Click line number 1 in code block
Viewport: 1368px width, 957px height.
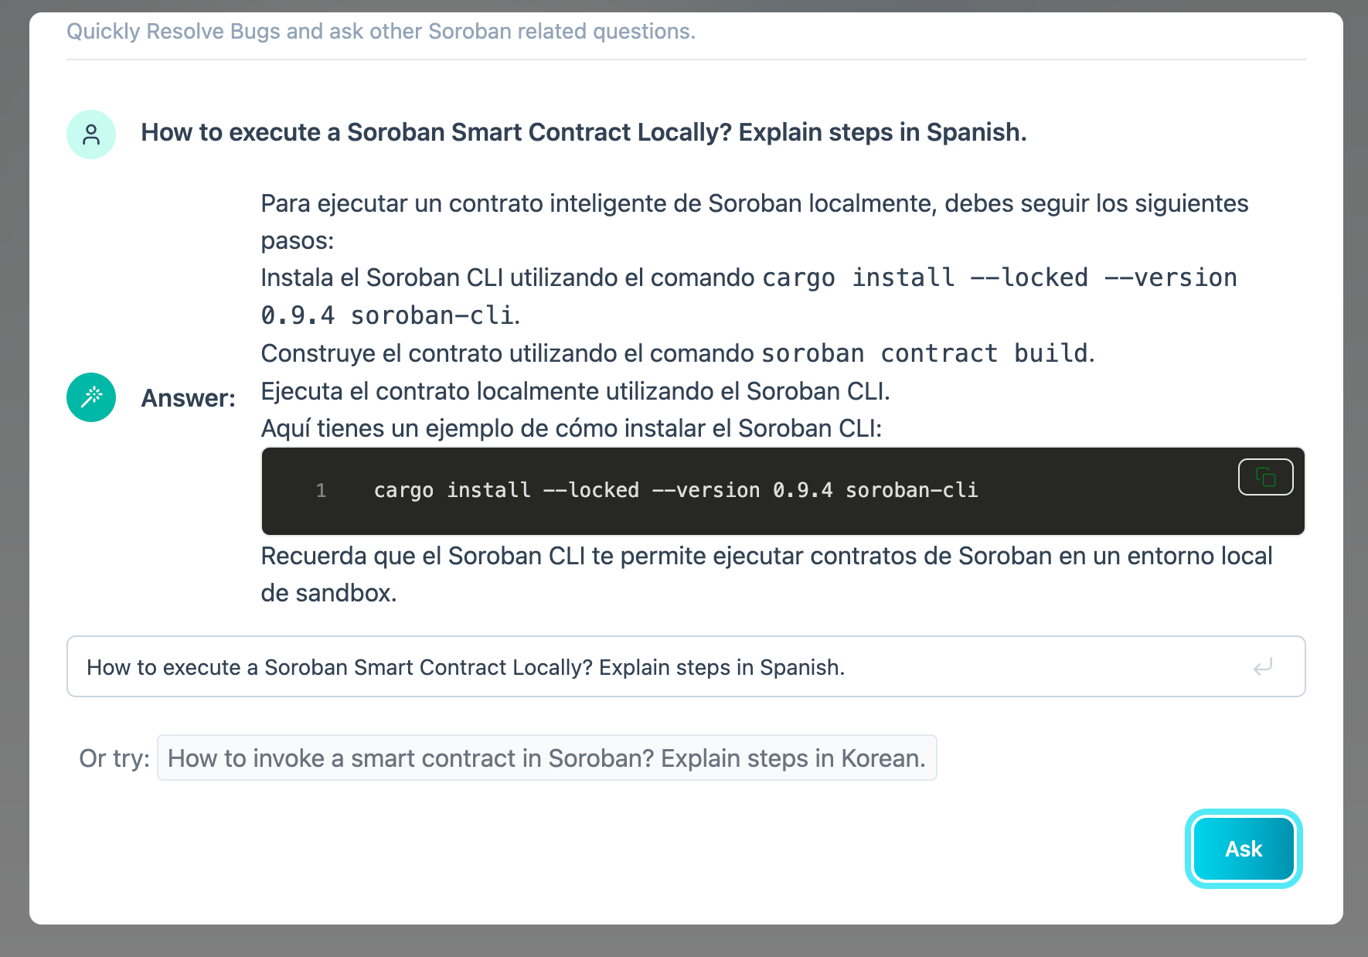coord(321,491)
